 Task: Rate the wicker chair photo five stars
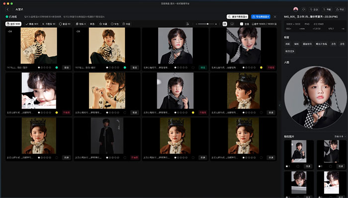(50, 68)
